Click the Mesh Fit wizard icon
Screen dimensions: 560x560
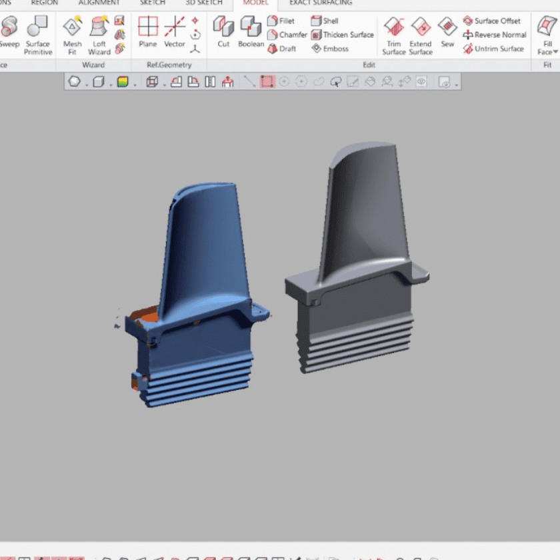click(x=72, y=34)
